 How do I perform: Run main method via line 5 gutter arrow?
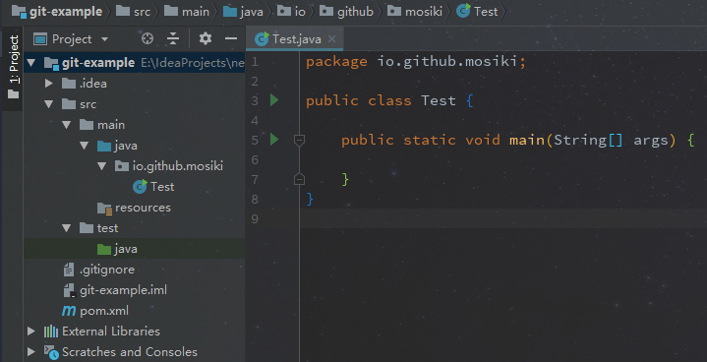(x=274, y=140)
